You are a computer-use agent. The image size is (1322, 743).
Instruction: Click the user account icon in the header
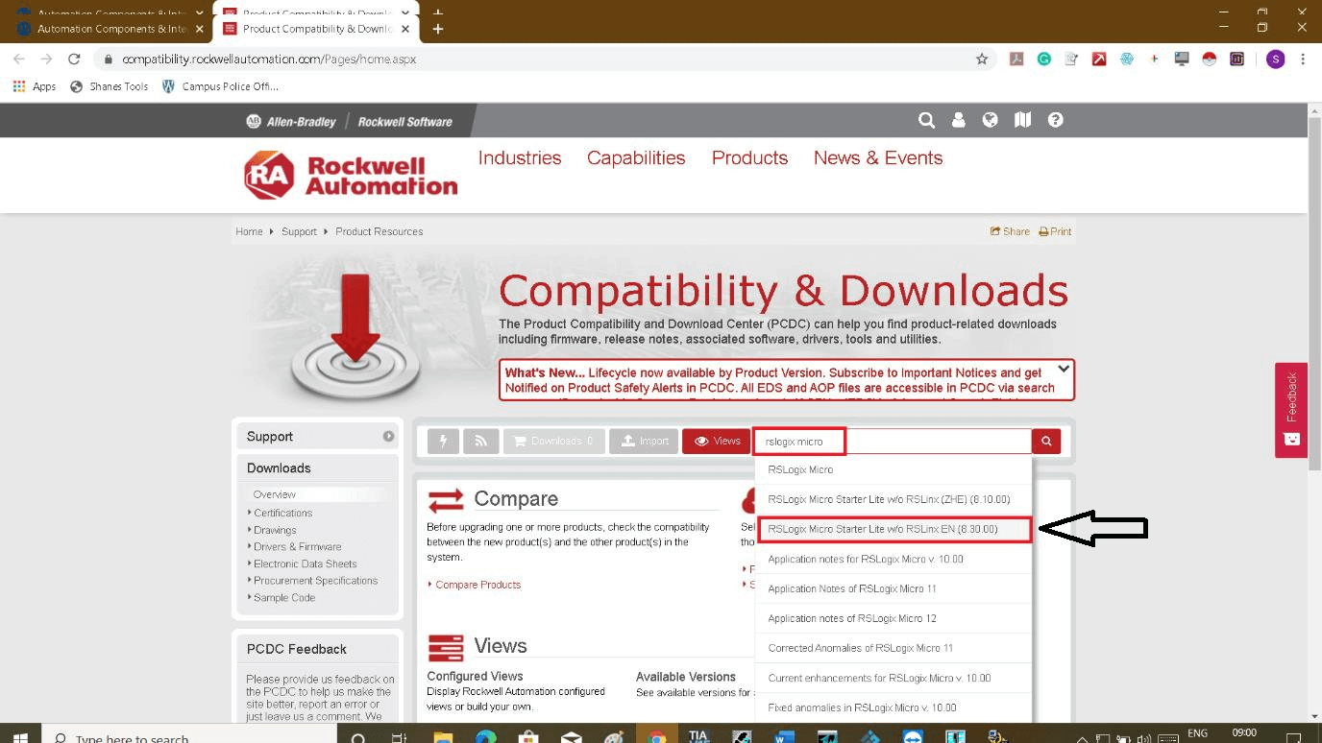959,120
